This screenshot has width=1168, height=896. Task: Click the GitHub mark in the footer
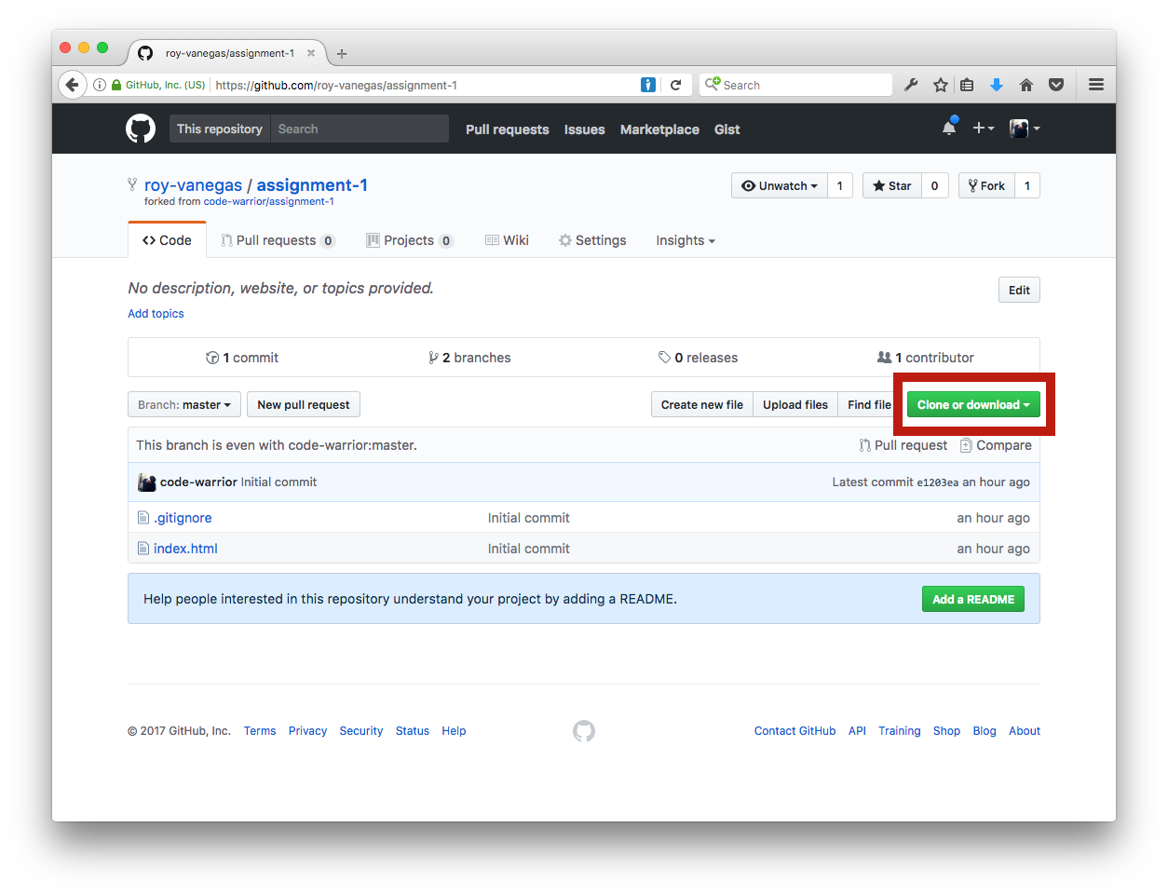pyautogui.click(x=584, y=731)
